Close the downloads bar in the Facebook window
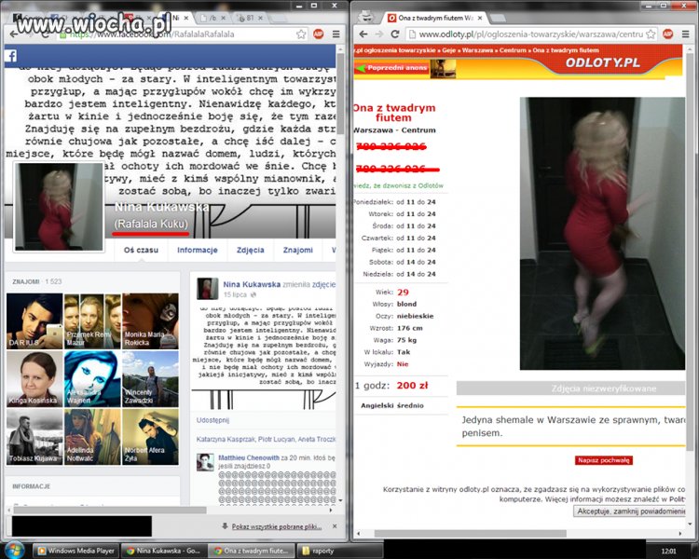The width and height of the screenshot is (699, 559). pos(335,526)
